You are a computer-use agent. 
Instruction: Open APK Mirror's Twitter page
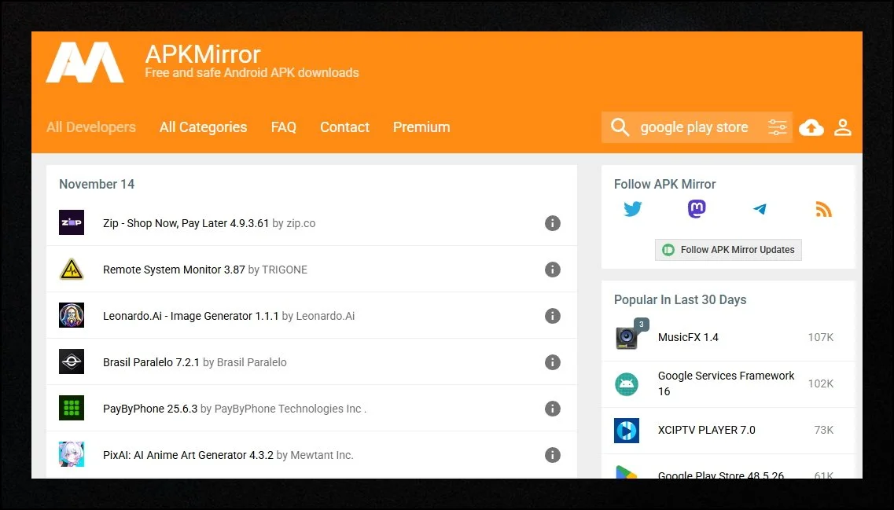633,209
